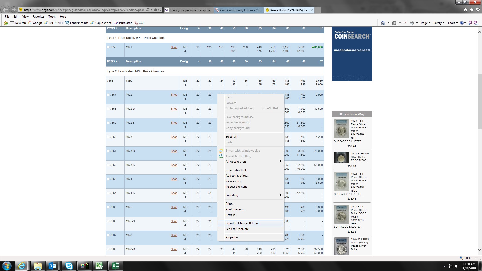Reload page with the address bar refresh icon
This screenshot has height=271, width=482.
pos(160,10)
